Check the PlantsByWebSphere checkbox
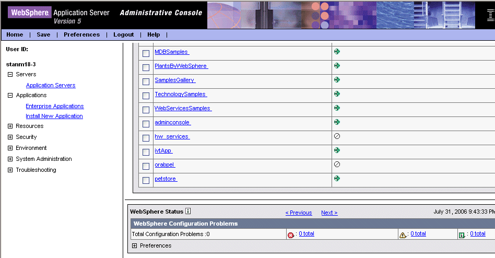This screenshot has width=495, height=258. 146,67
